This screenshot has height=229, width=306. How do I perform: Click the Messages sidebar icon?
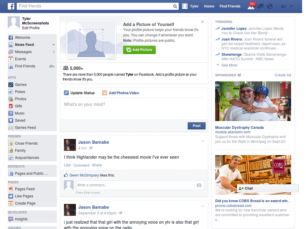(x=11, y=52)
